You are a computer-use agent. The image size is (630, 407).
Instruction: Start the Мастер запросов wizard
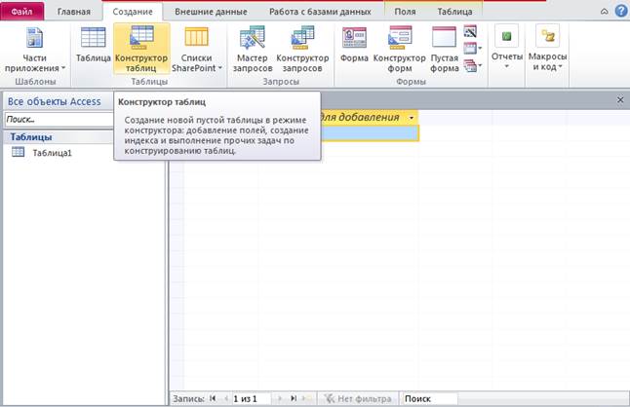253,49
